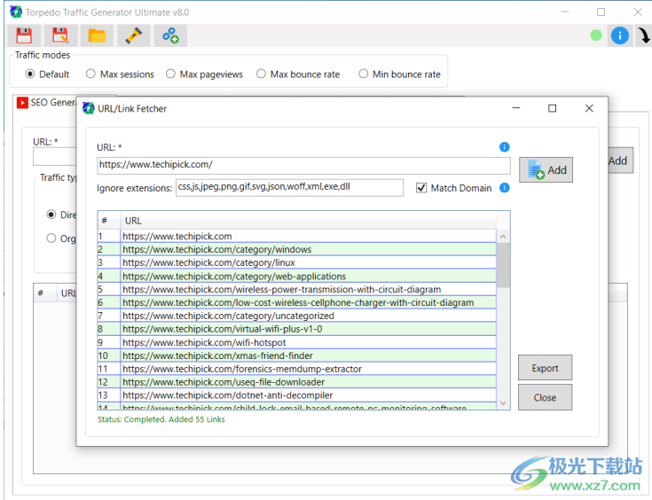
Task: Close the URL/Link Fetcher dialog window
Action: [x=589, y=108]
